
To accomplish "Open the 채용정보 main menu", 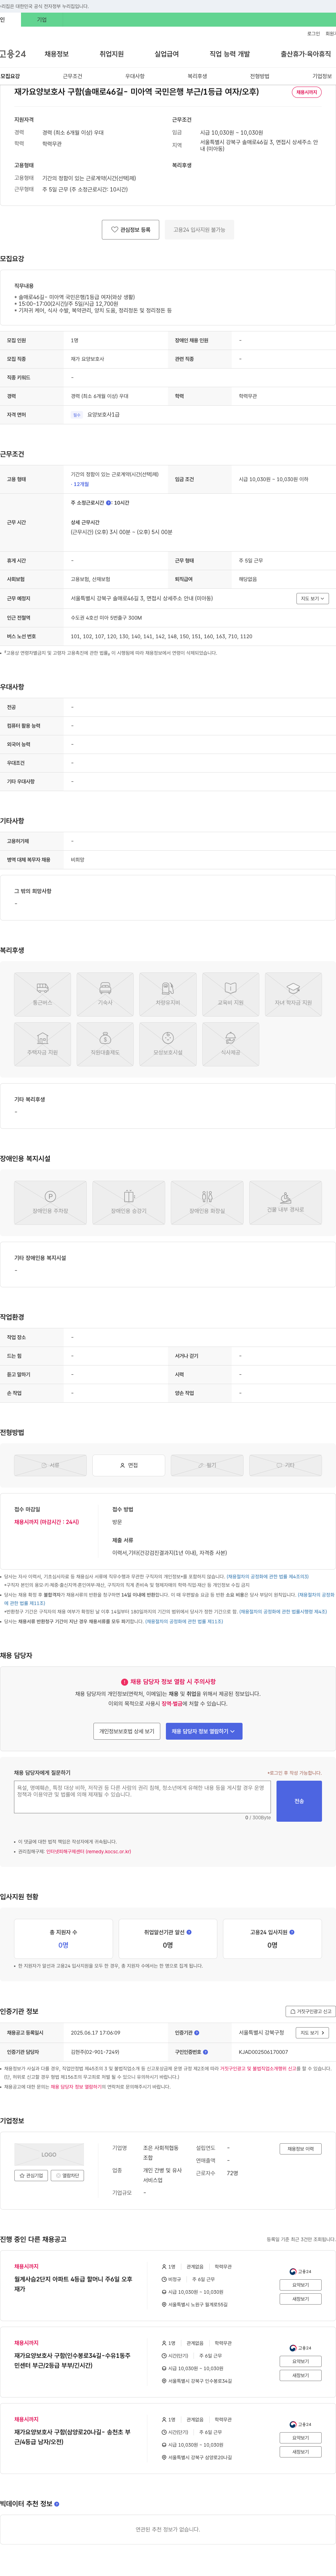I will (x=57, y=54).
